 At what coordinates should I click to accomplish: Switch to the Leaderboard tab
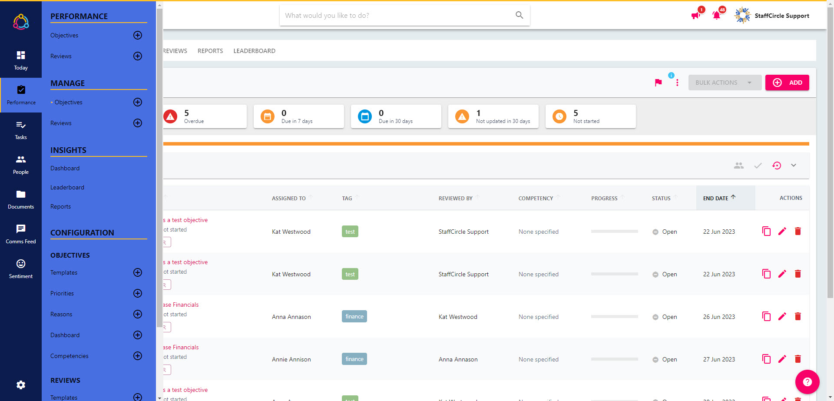(254, 51)
